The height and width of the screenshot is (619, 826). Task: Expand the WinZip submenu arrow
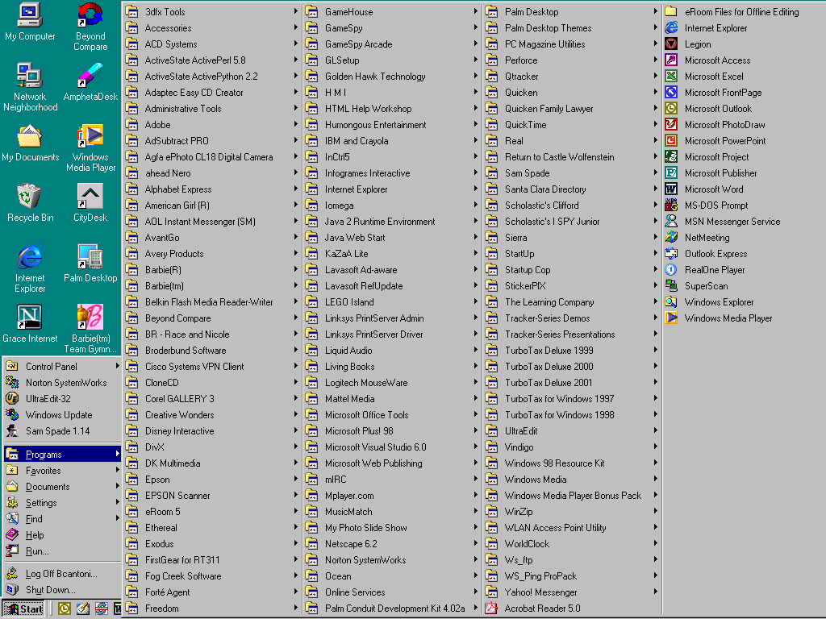655,511
